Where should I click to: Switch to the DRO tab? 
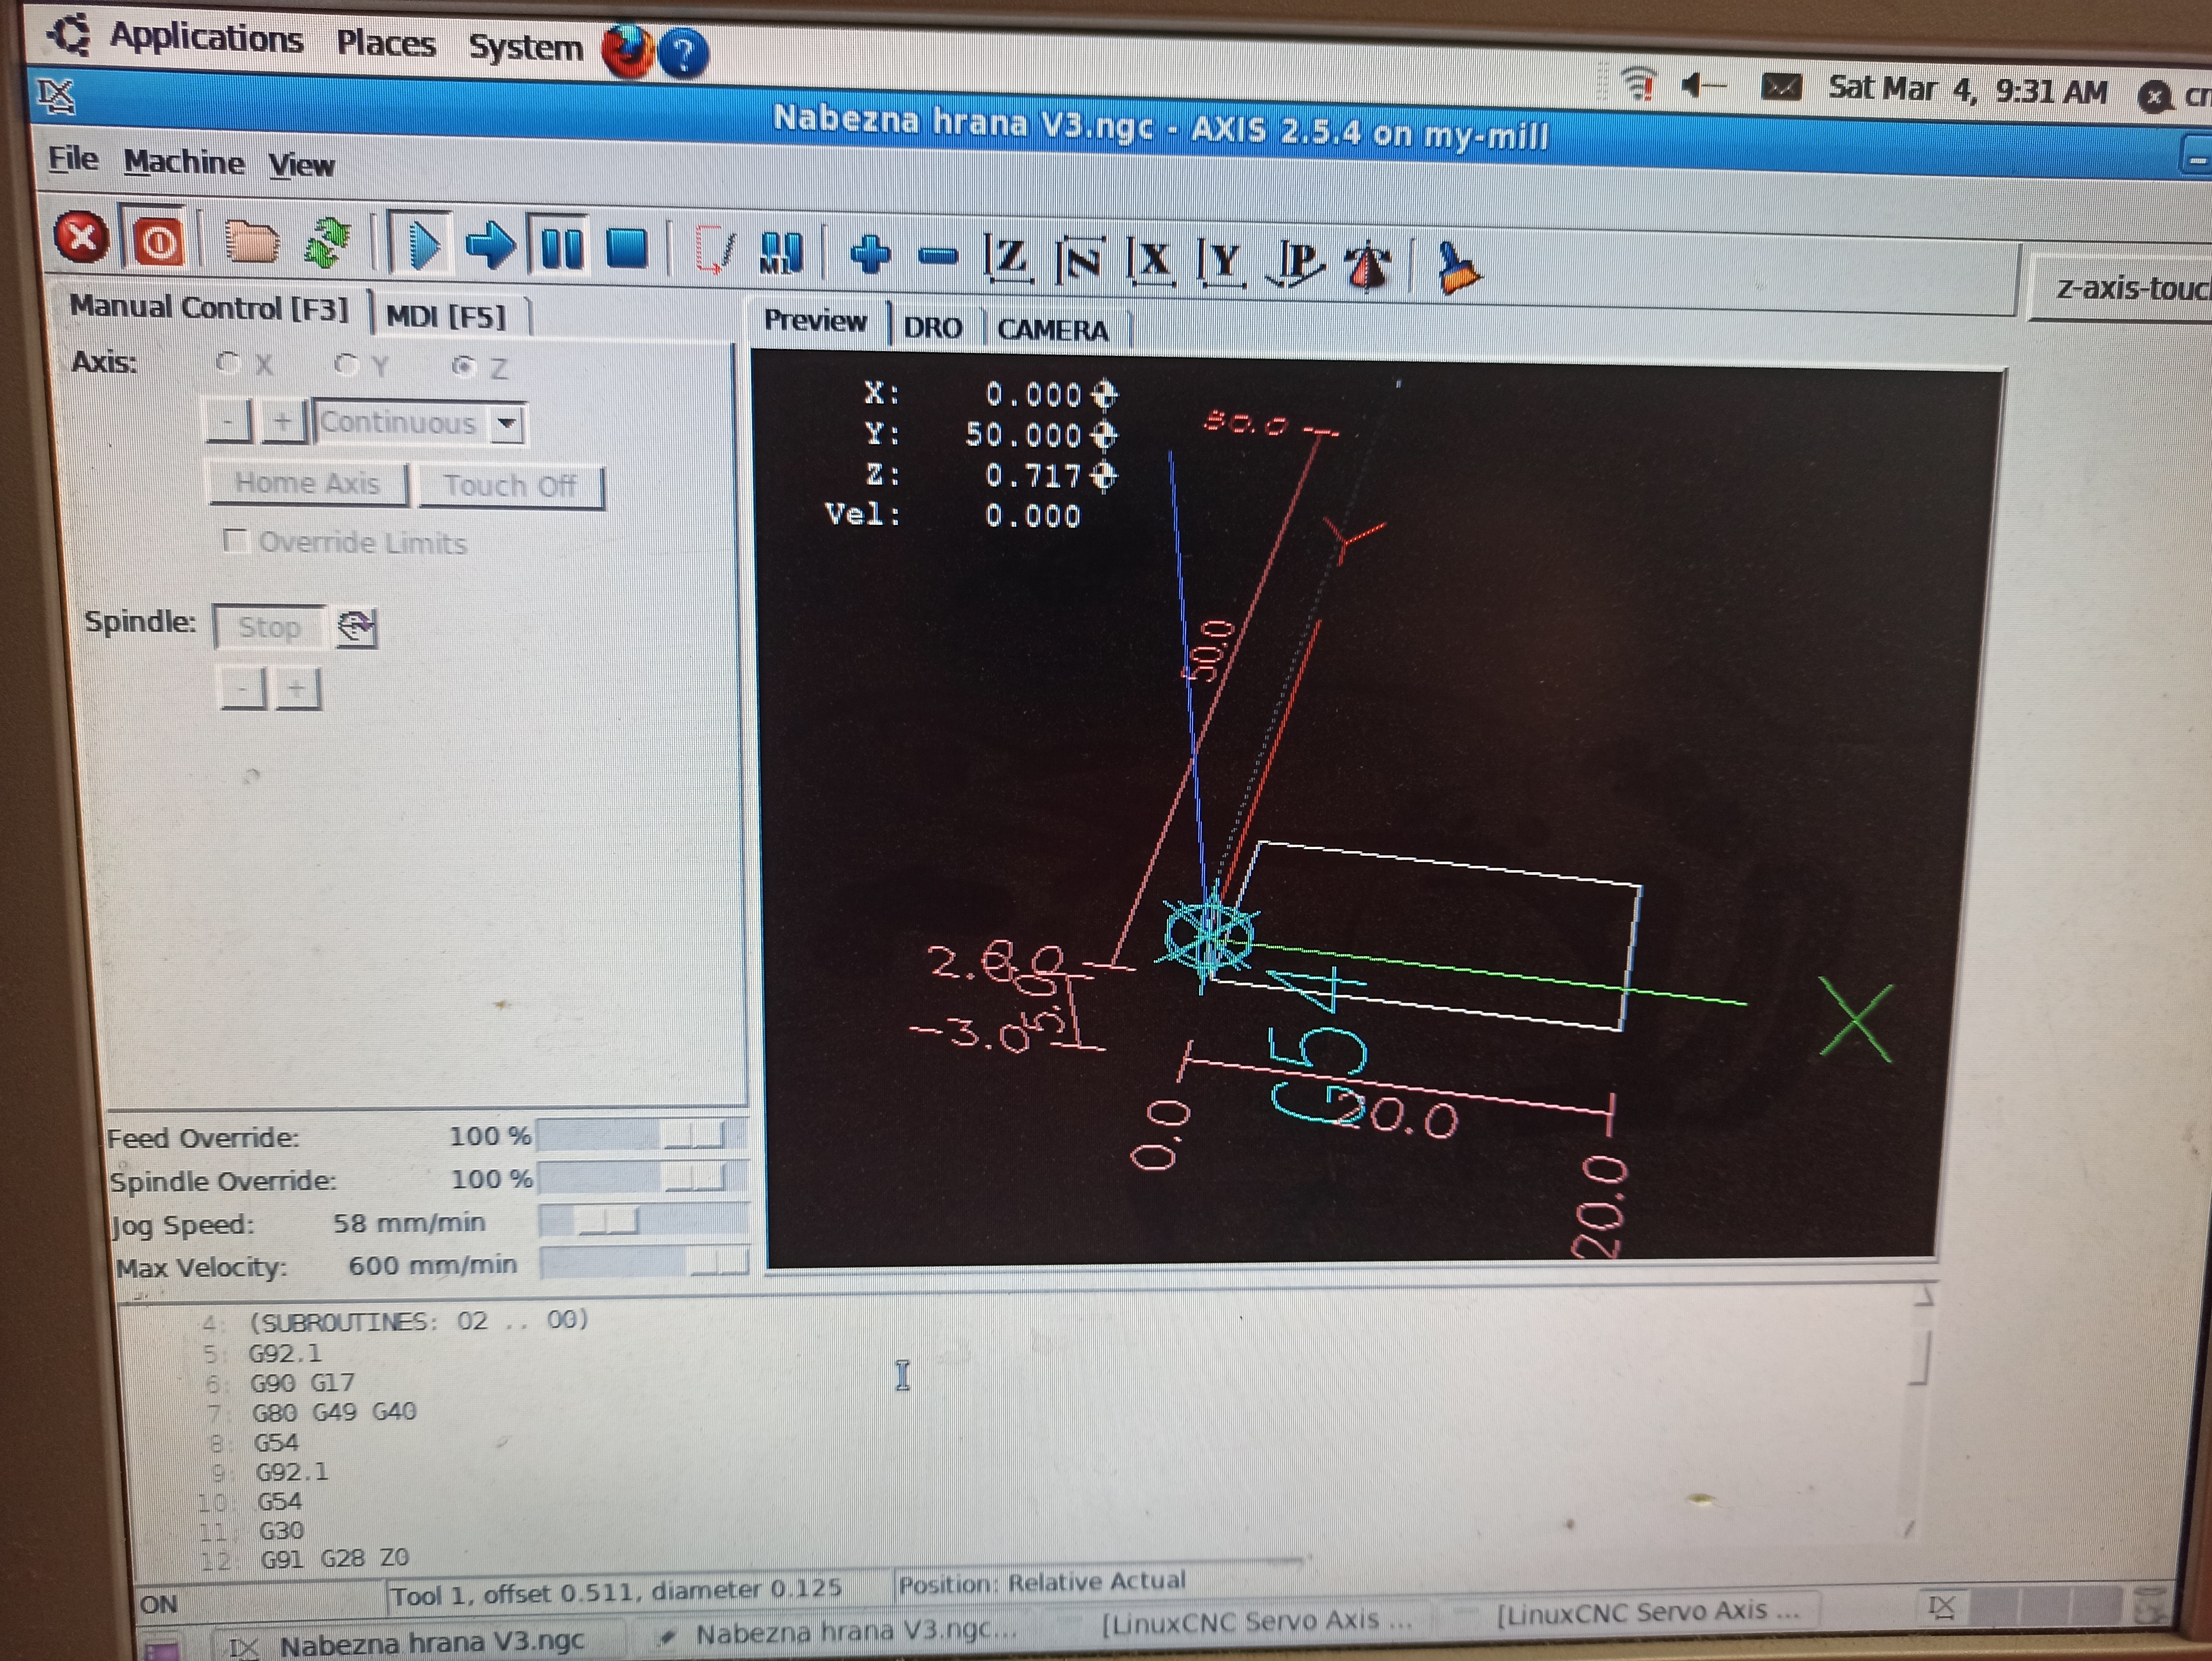coord(932,327)
